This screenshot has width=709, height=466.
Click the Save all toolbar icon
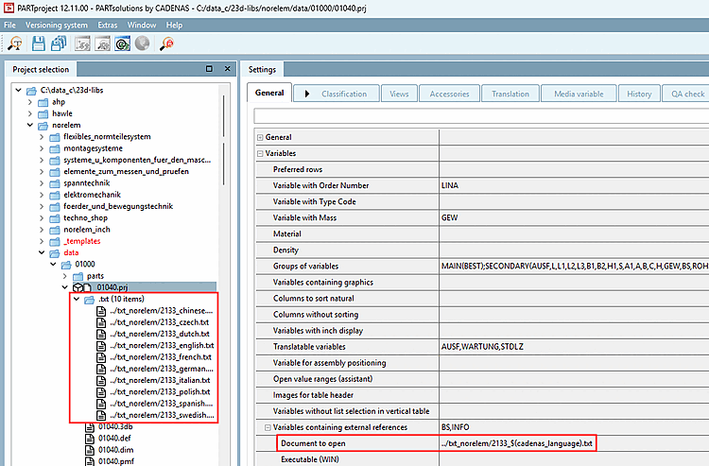[58, 43]
